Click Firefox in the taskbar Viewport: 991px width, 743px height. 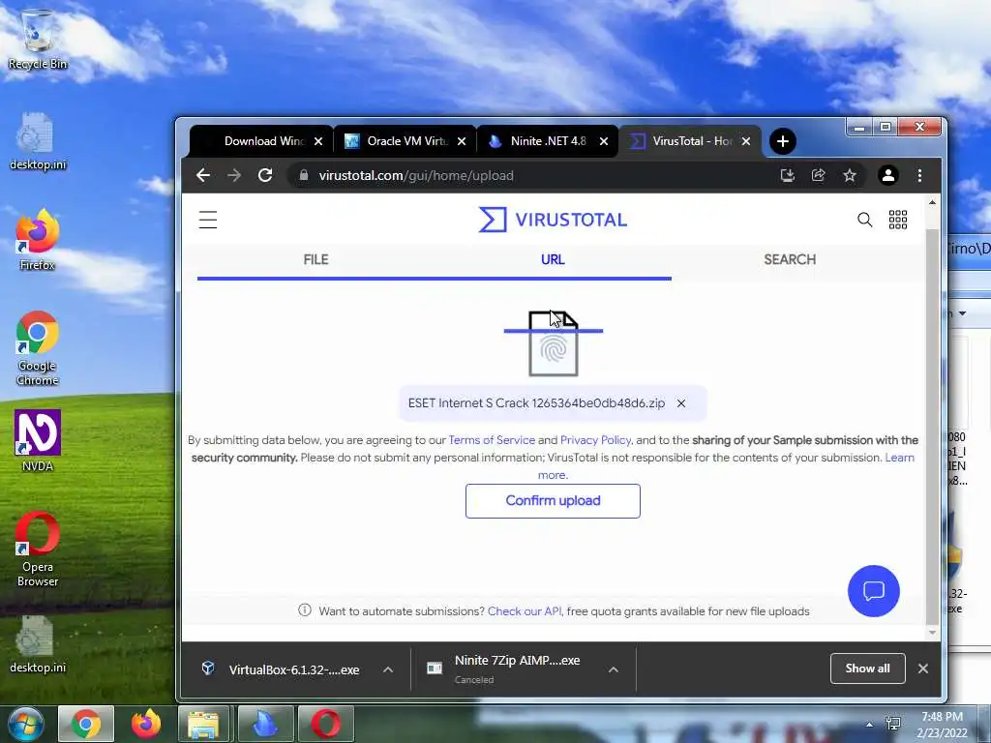click(146, 724)
